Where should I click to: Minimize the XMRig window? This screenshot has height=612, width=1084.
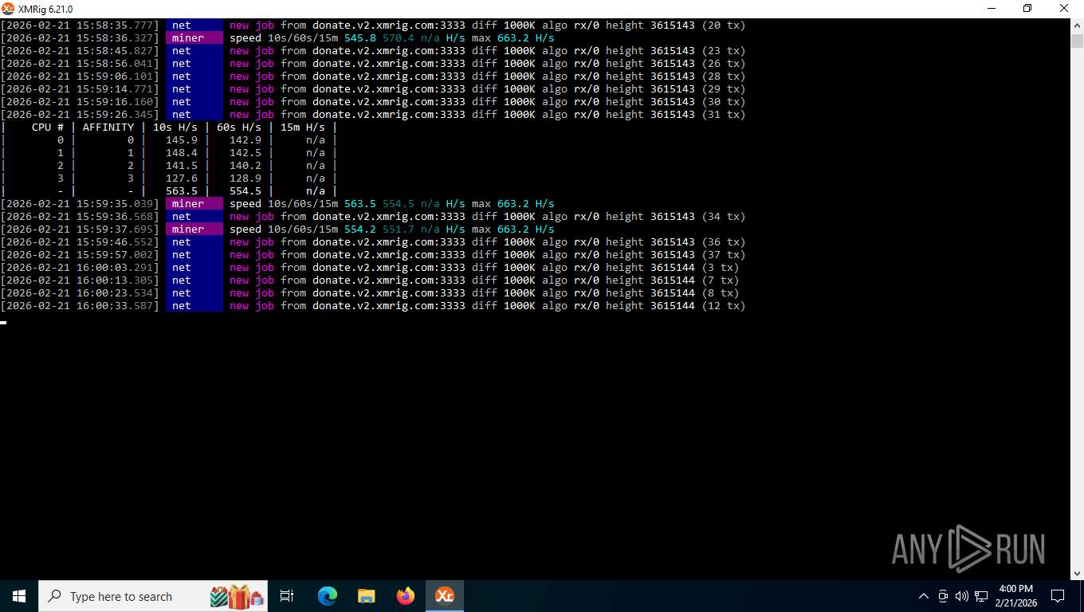tap(991, 9)
